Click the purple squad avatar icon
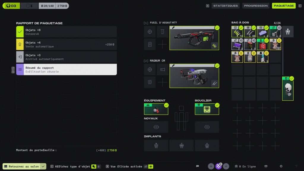 pyautogui.click(x=218, y=166)
